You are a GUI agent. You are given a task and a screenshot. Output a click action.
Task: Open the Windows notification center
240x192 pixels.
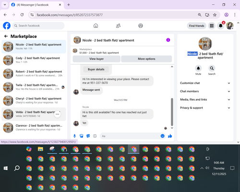coord(232,168)
